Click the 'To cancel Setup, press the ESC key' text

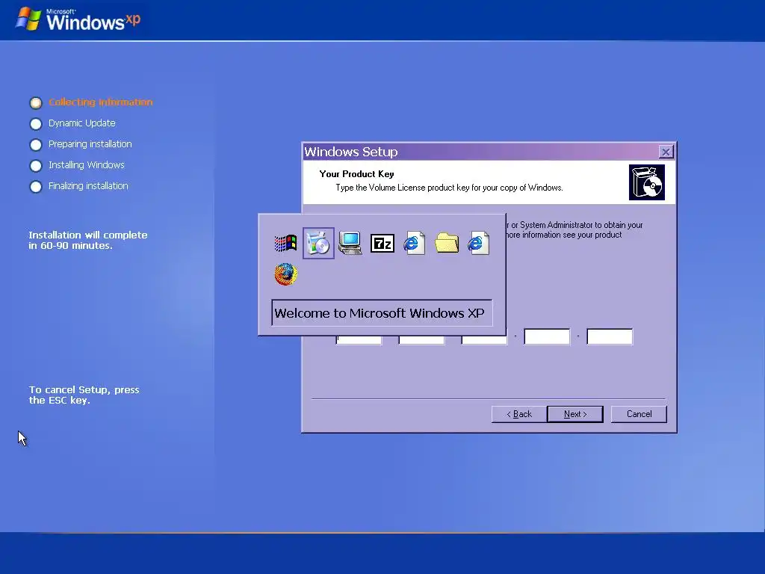[84, 395]
